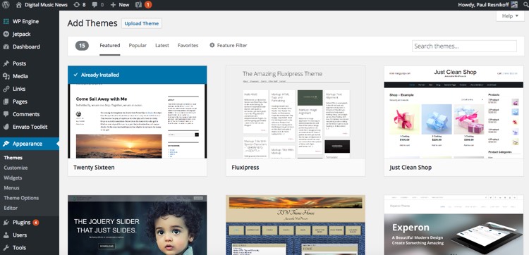Open Widgets under Appearance
The height and width of the screenshot is (255, 529).
(x=13, y=178)
